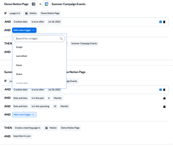Screen dimensions: 173x146
Task: Choose Assign from the trigger list
Action: click(19, 47)
